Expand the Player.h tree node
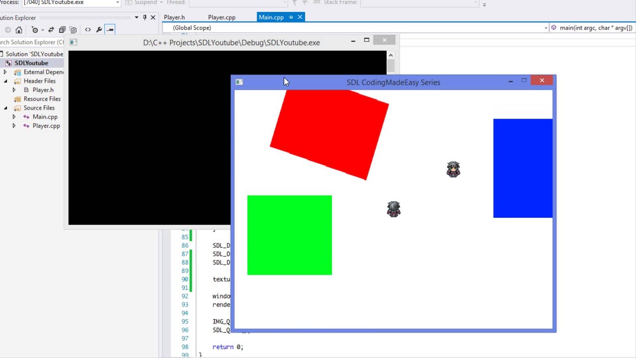Screen dimensions: 636x358 (x=14, y=90)
